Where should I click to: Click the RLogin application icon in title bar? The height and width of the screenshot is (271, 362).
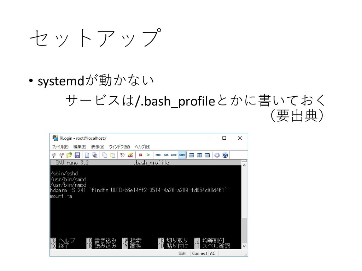(55, 138)
